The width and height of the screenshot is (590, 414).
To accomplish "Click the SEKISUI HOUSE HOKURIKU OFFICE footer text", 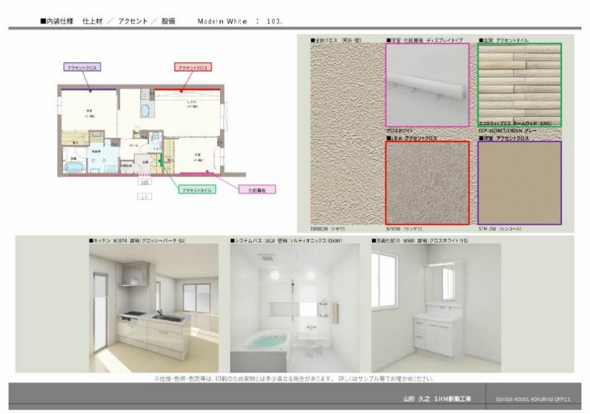I will (x=532, y=399).
